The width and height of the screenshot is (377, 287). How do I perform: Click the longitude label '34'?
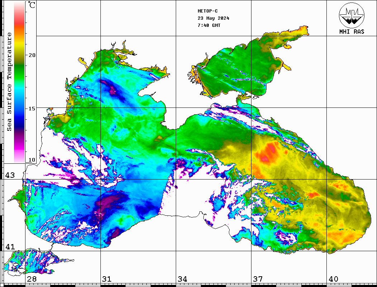(183, 279)
